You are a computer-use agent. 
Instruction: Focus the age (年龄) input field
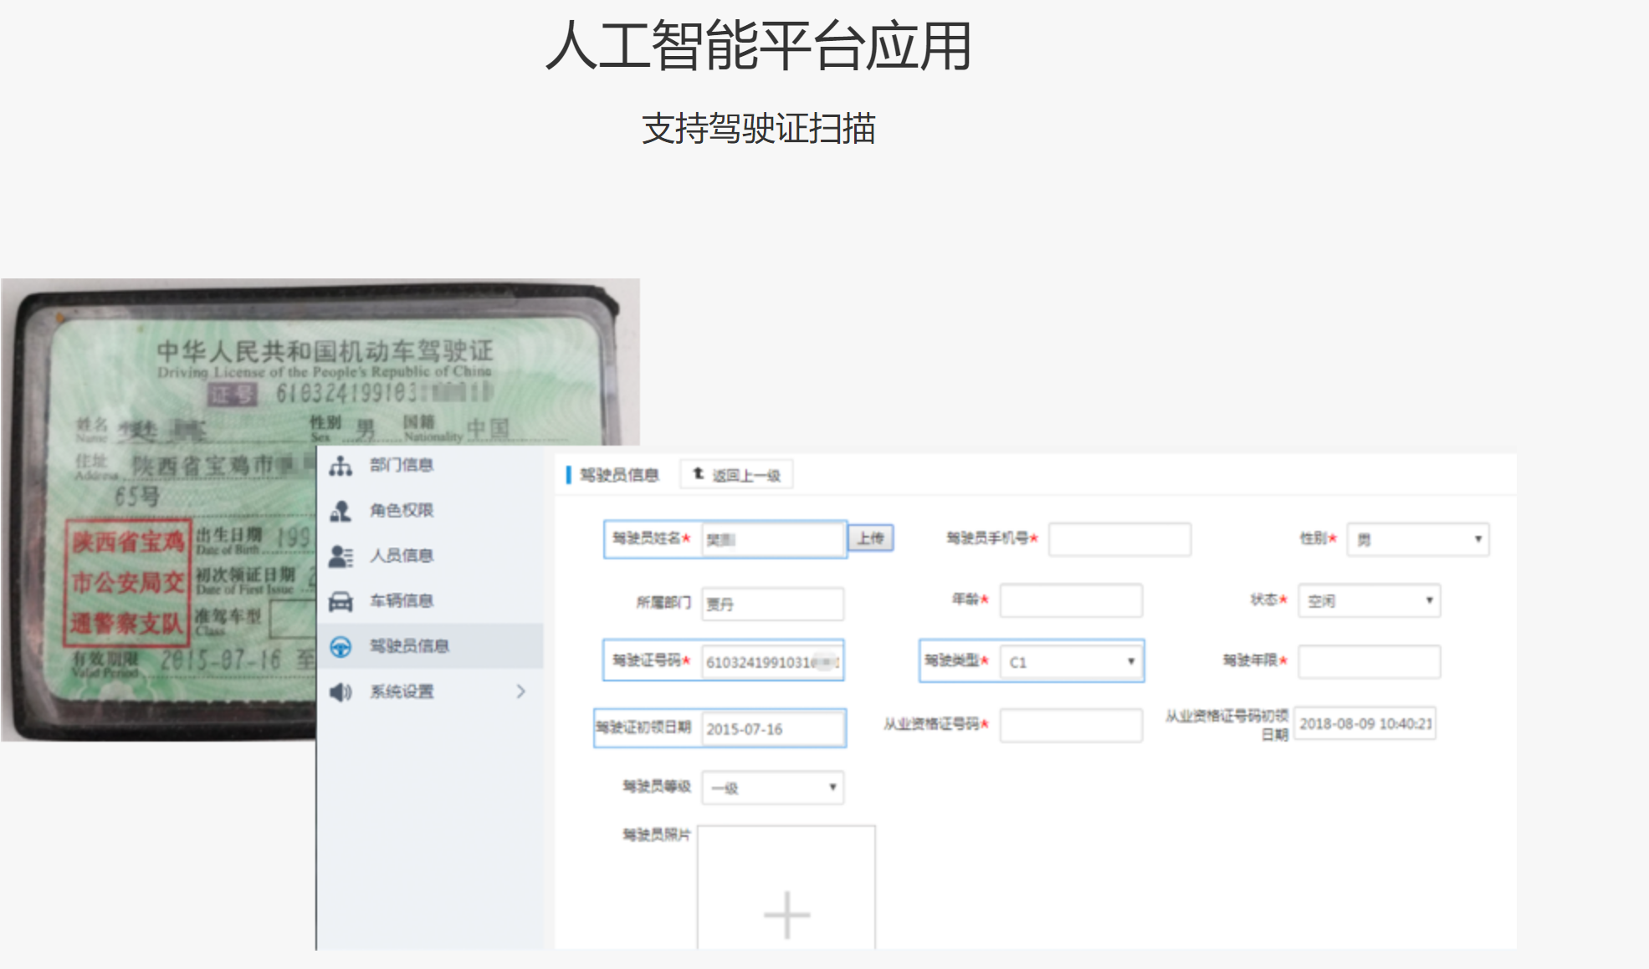tap(1070, 600)
